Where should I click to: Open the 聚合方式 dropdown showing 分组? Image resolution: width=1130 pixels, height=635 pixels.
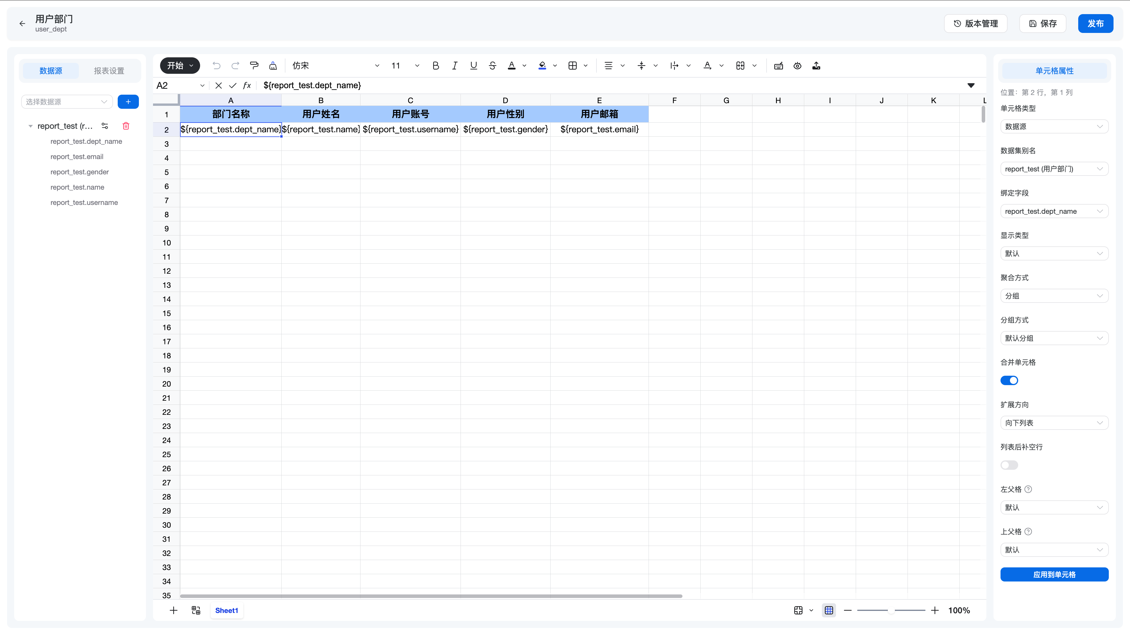(1054, 296)
